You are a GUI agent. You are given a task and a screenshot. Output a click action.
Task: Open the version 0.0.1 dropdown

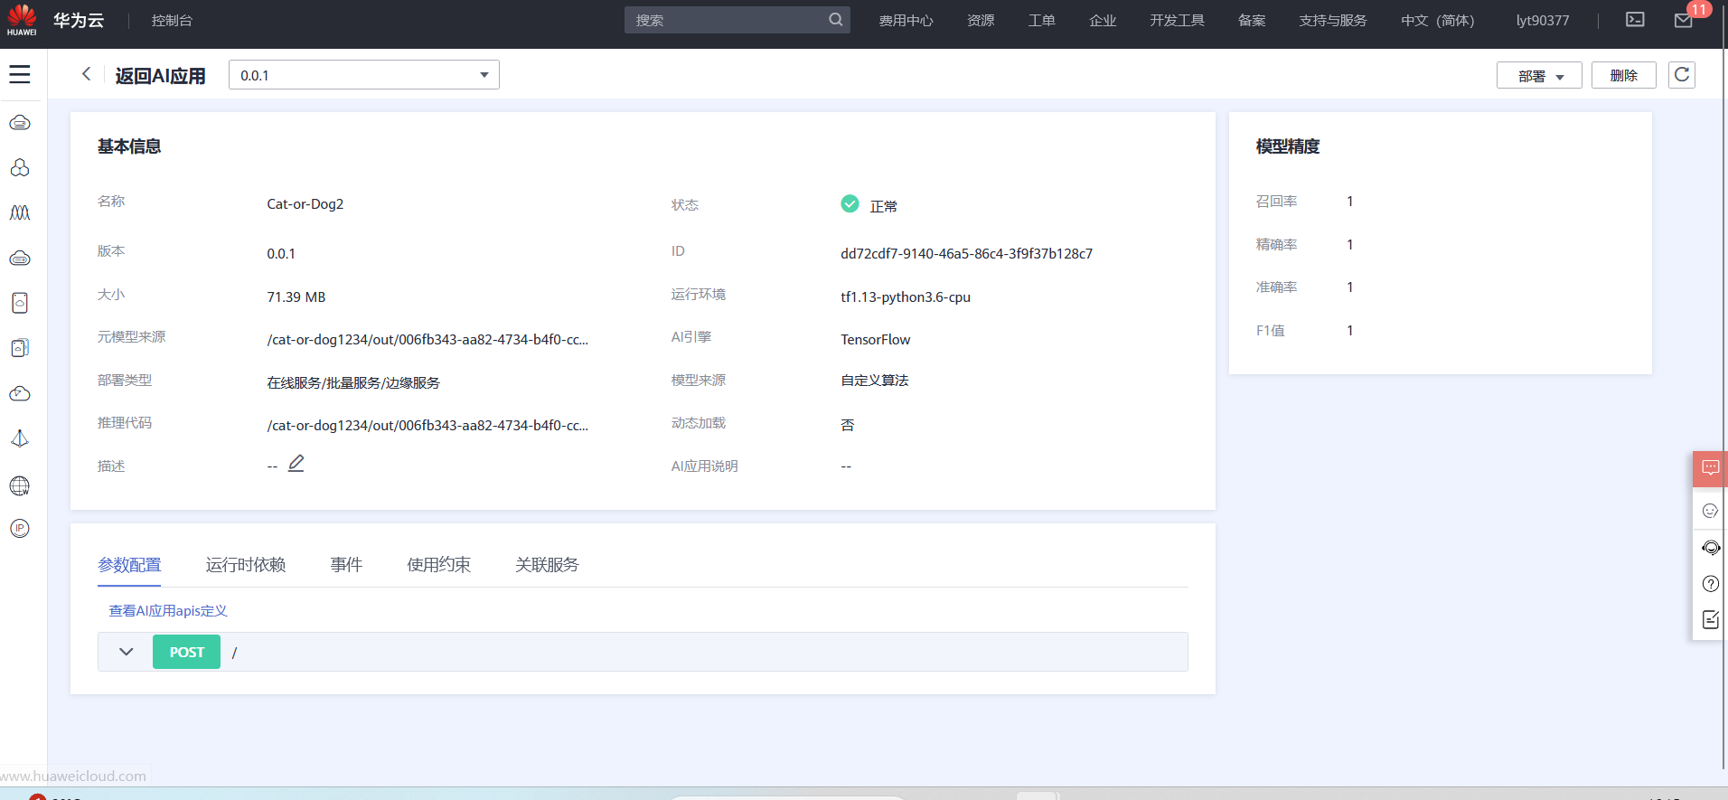[364, 75]
